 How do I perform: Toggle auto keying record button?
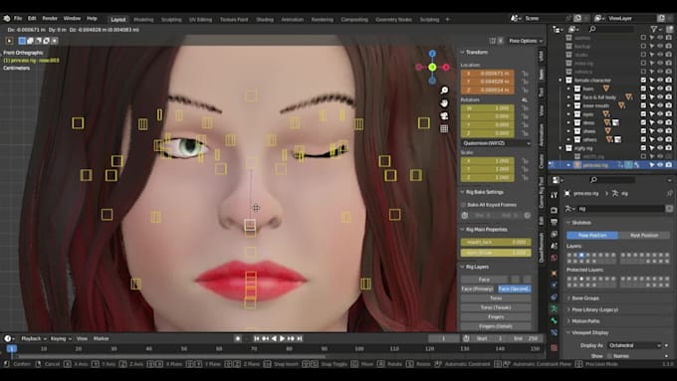238,338
